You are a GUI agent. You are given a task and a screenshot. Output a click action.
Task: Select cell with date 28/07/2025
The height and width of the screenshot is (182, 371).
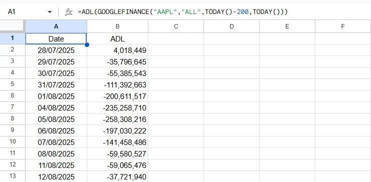point(56,50)
